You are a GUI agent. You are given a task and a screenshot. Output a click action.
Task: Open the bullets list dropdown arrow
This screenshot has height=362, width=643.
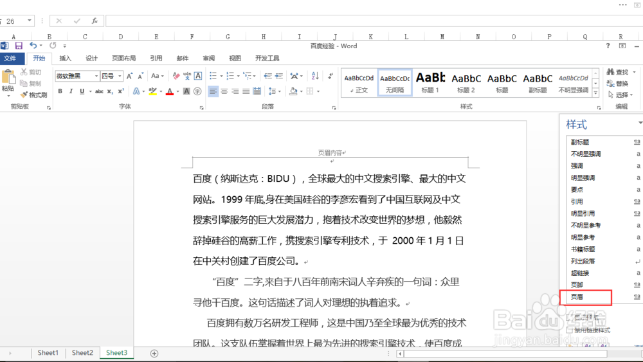click(221, 76)
